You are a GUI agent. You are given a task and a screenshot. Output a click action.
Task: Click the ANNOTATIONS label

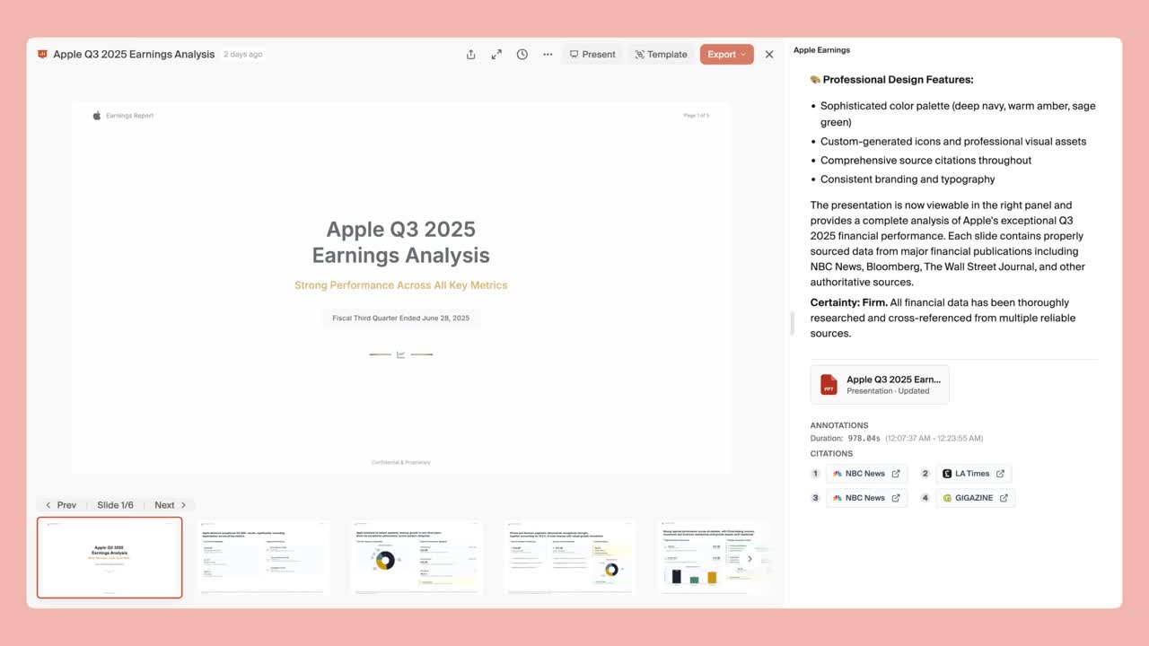tap(839, 425)
